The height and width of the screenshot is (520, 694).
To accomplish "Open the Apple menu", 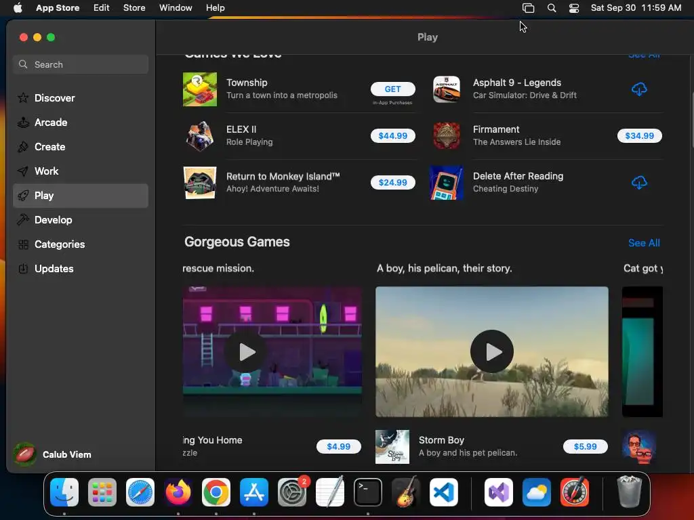I will [x=18, y=8].
